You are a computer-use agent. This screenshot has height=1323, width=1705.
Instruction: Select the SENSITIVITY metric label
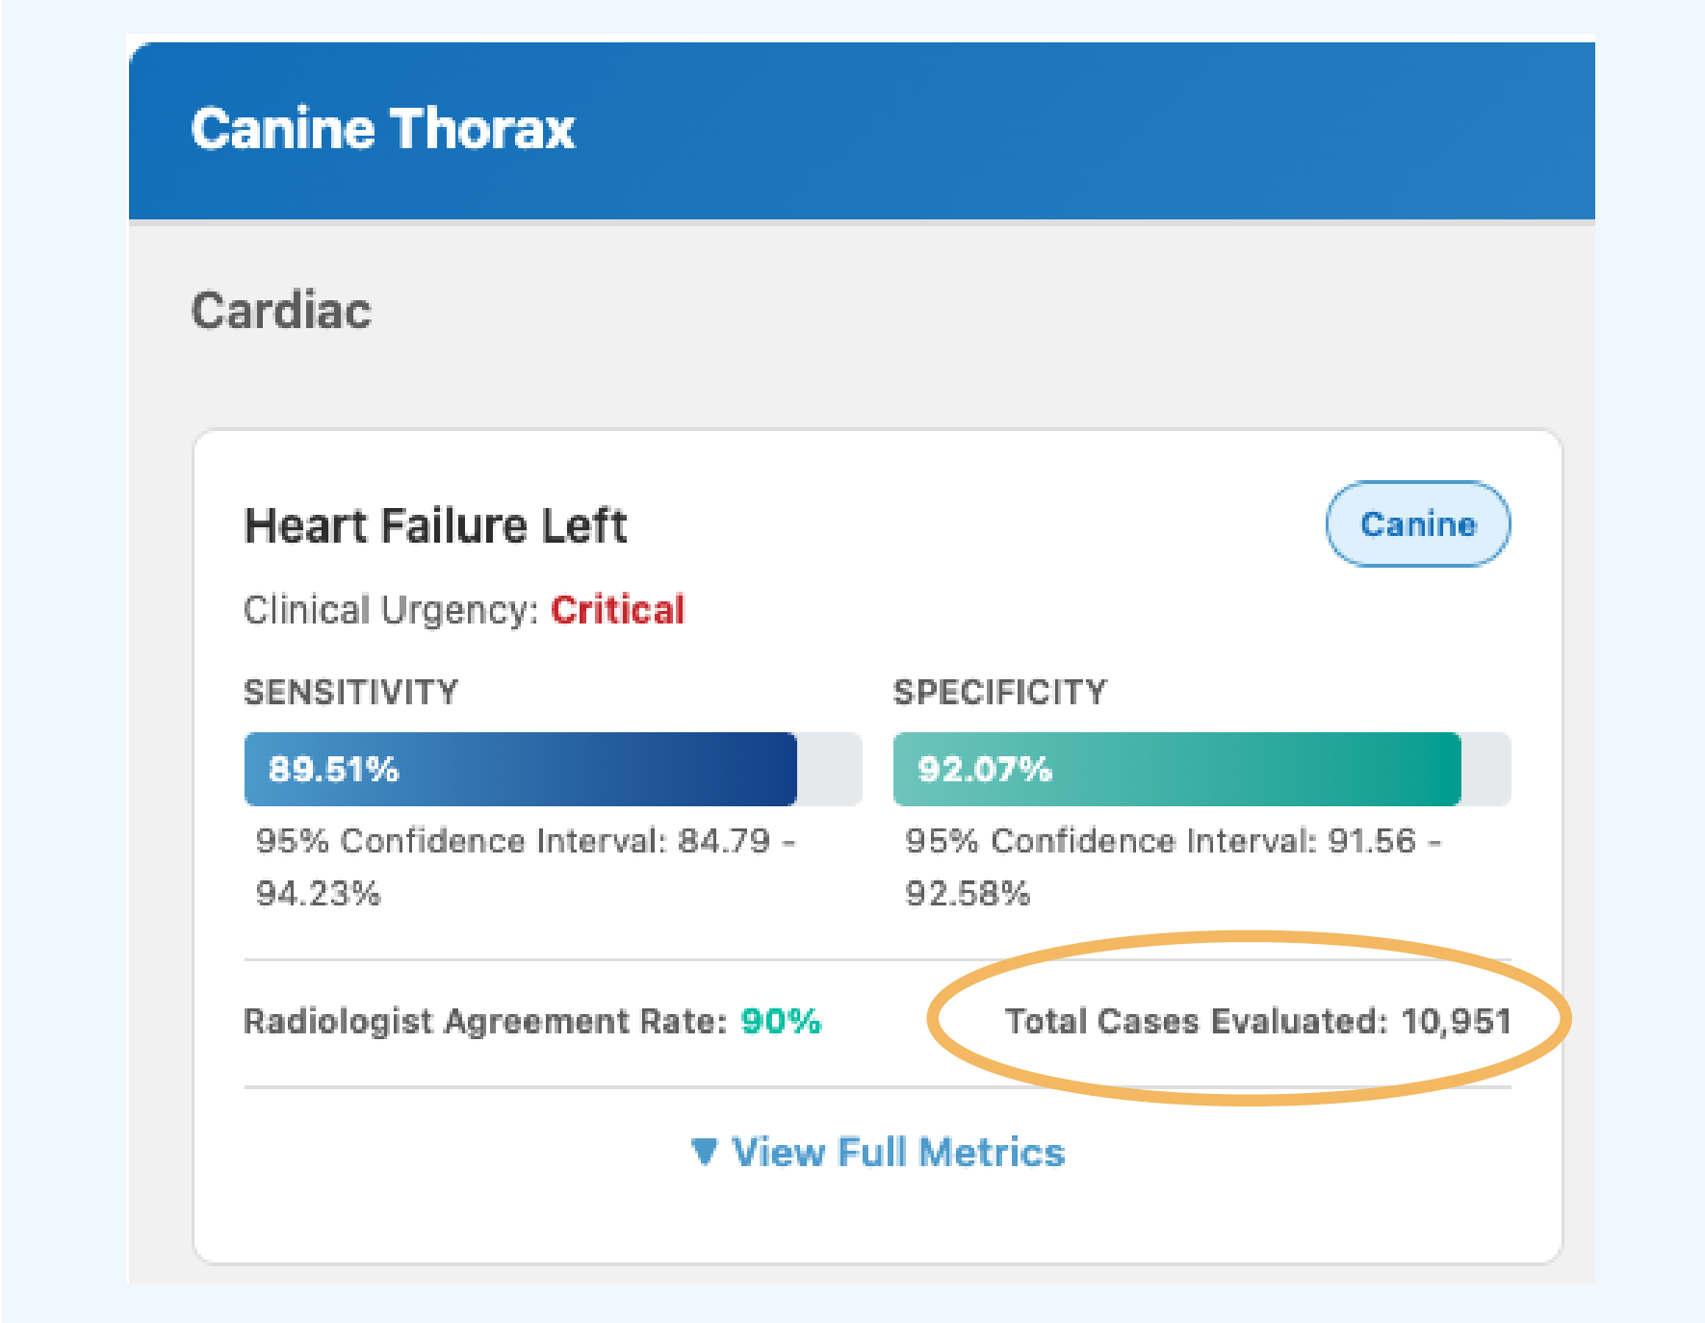tap(350, 692)
